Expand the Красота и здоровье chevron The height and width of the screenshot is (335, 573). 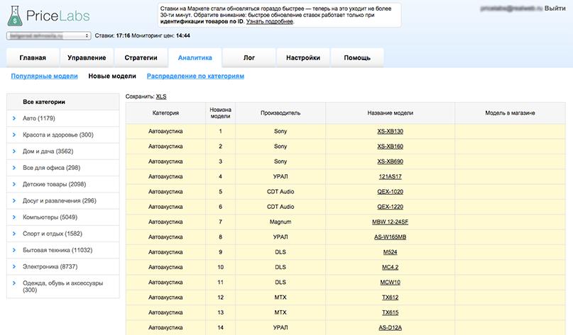[14, 135]
